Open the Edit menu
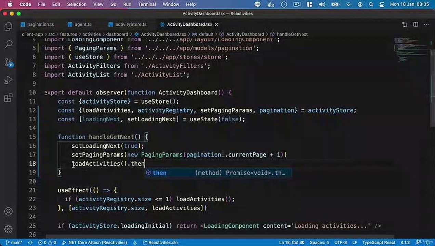 tap(56, 4)
